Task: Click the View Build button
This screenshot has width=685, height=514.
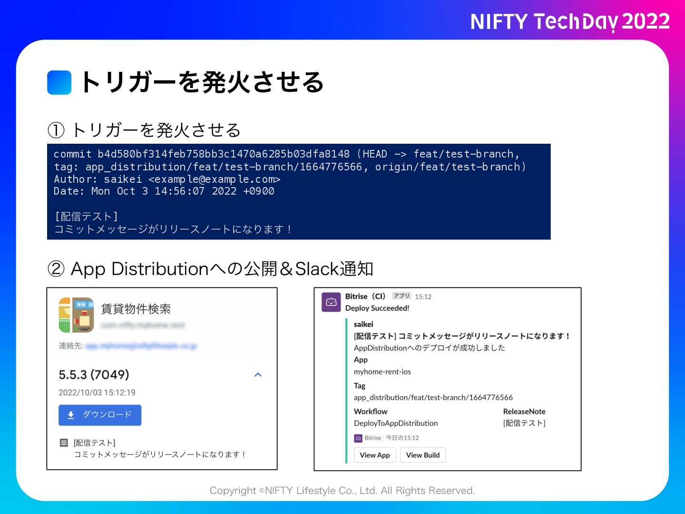Action: point(423,455)
